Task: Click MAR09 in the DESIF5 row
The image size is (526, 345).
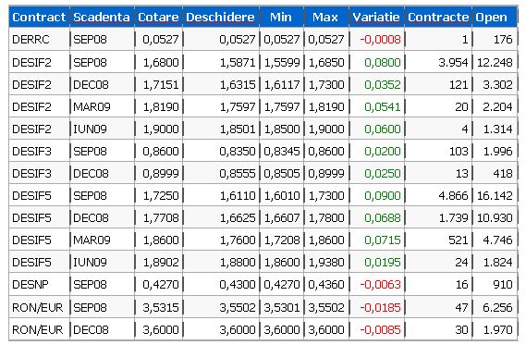Action: [x=92, y=240]
